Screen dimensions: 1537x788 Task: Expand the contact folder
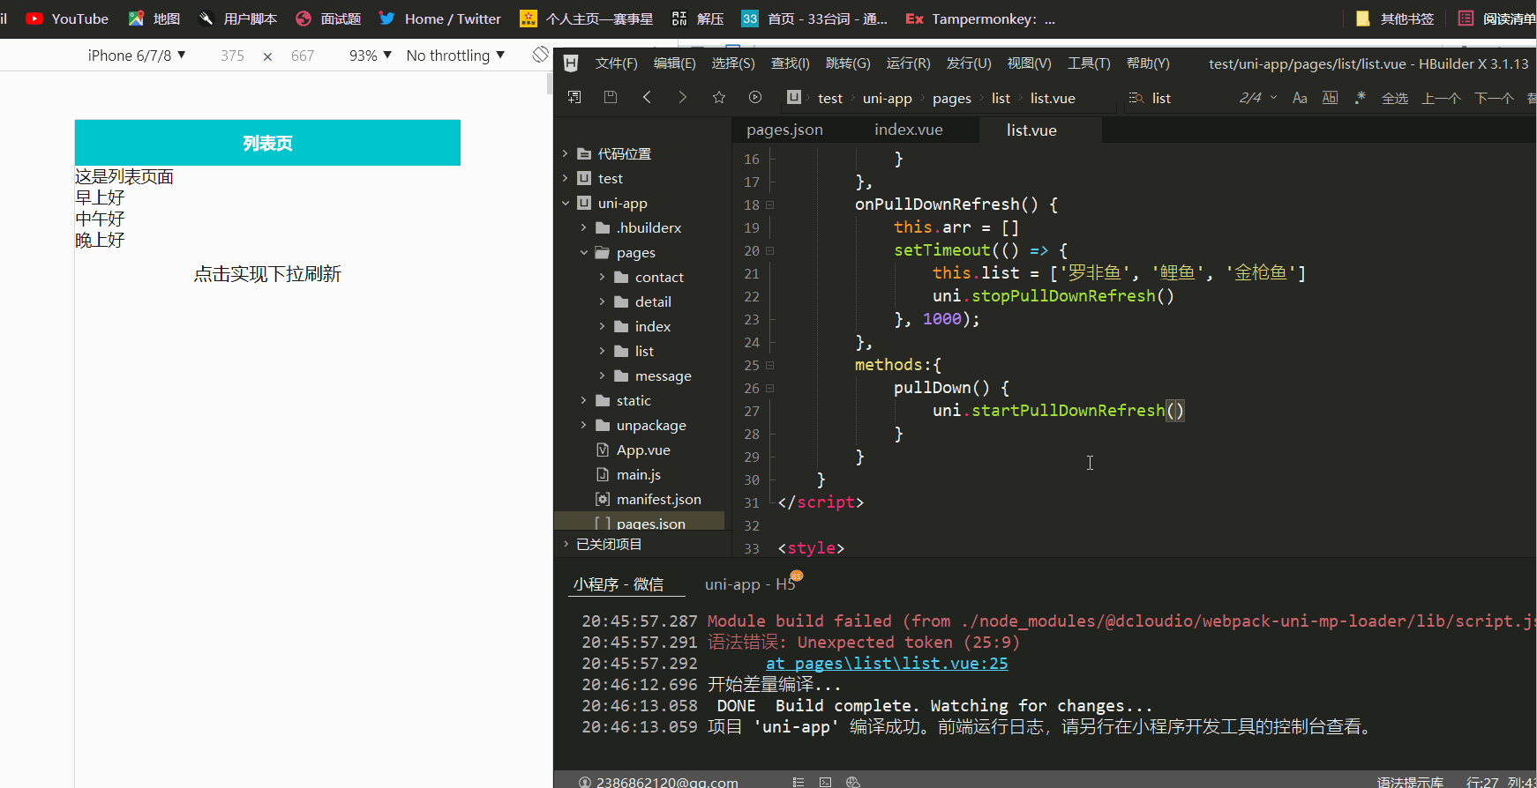click(603, 277)
